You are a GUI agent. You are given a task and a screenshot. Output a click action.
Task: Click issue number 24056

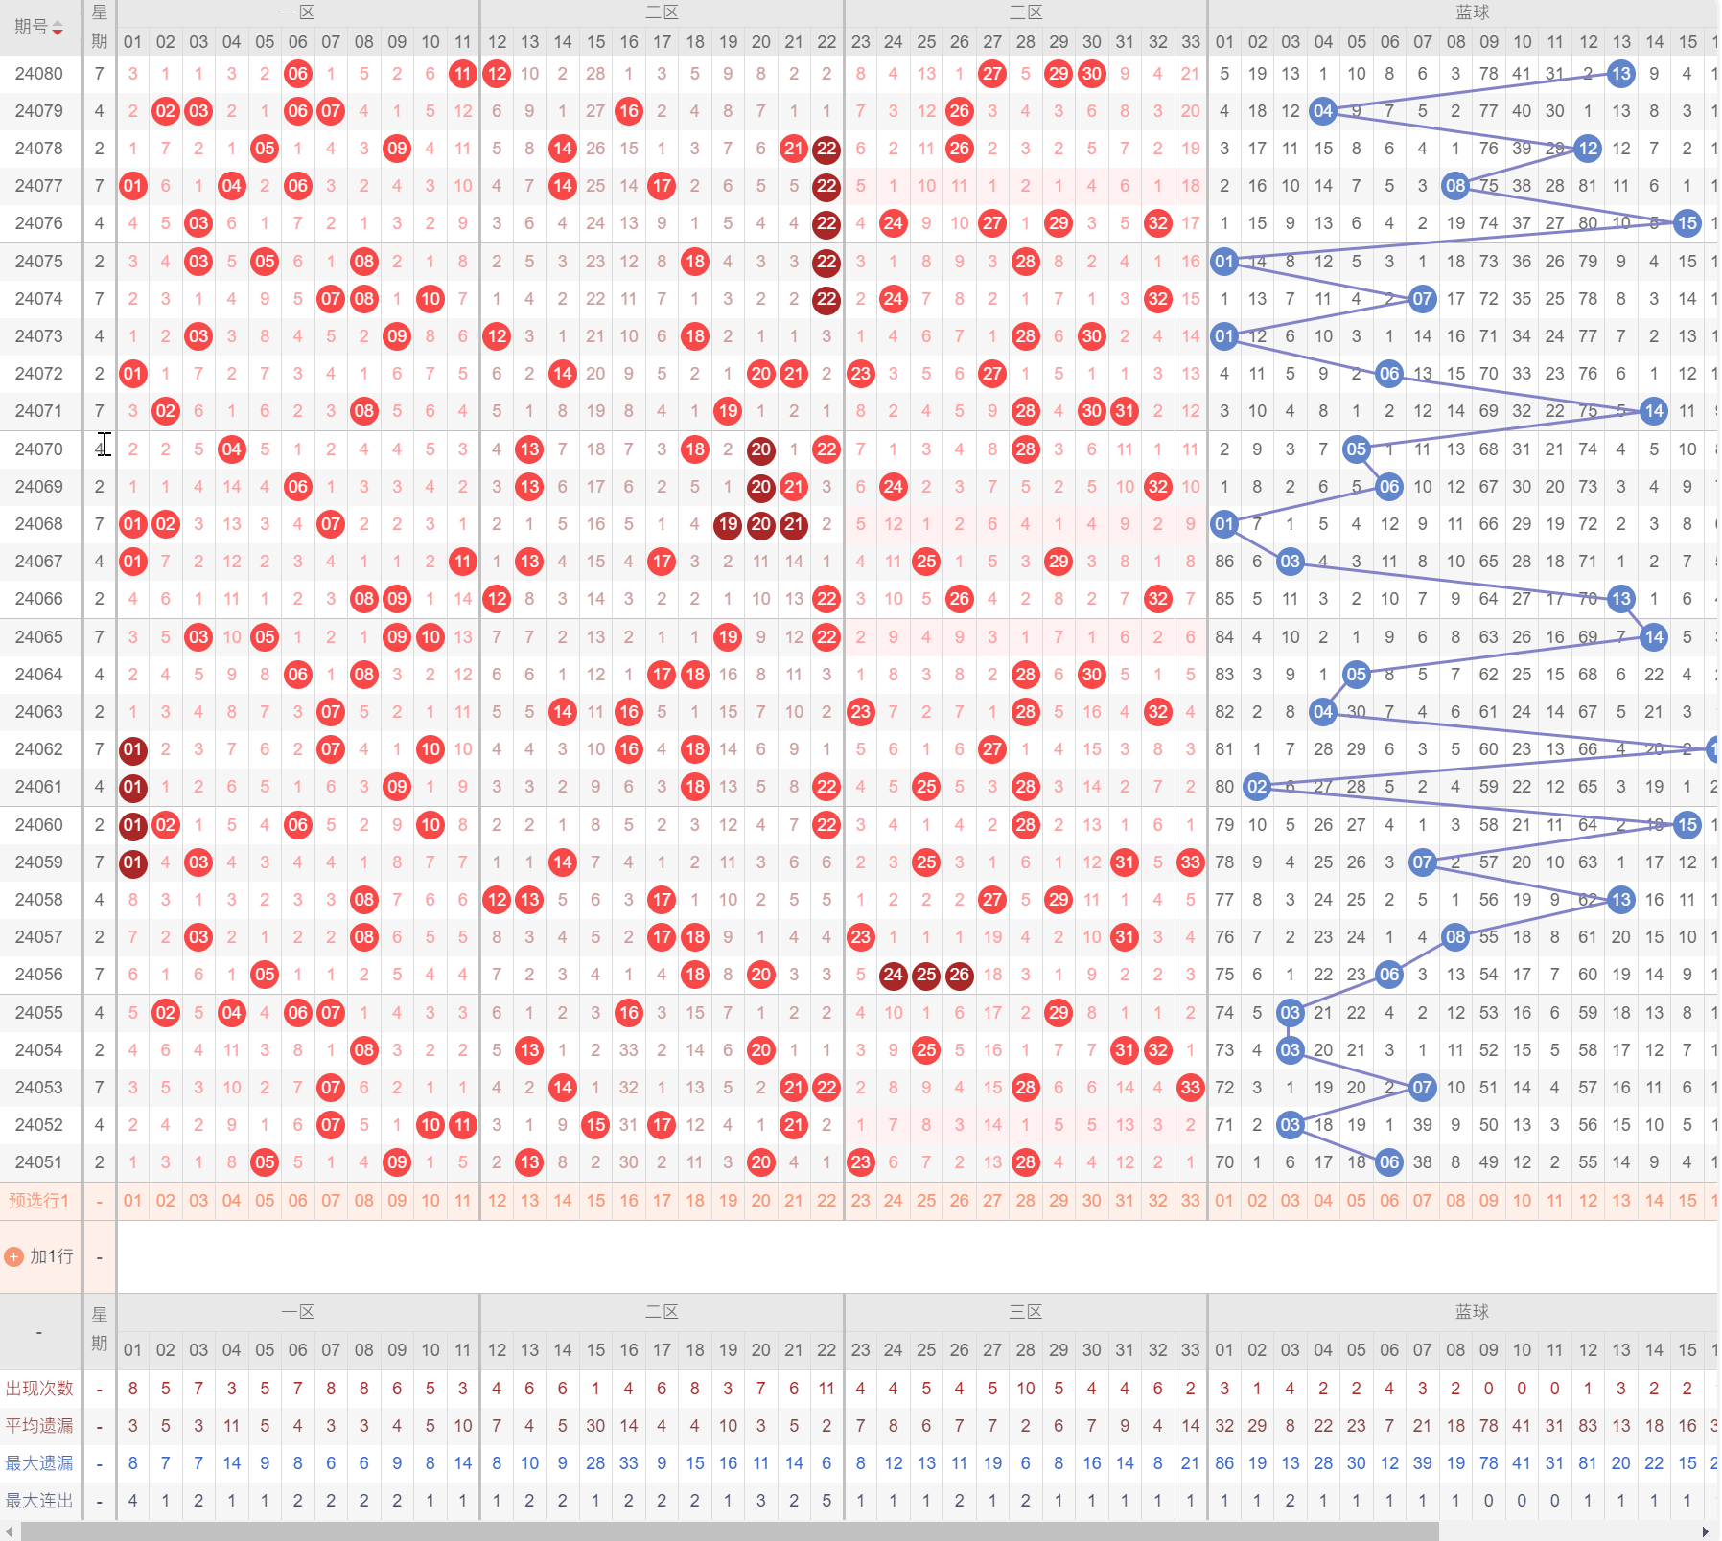pos(39,975)
